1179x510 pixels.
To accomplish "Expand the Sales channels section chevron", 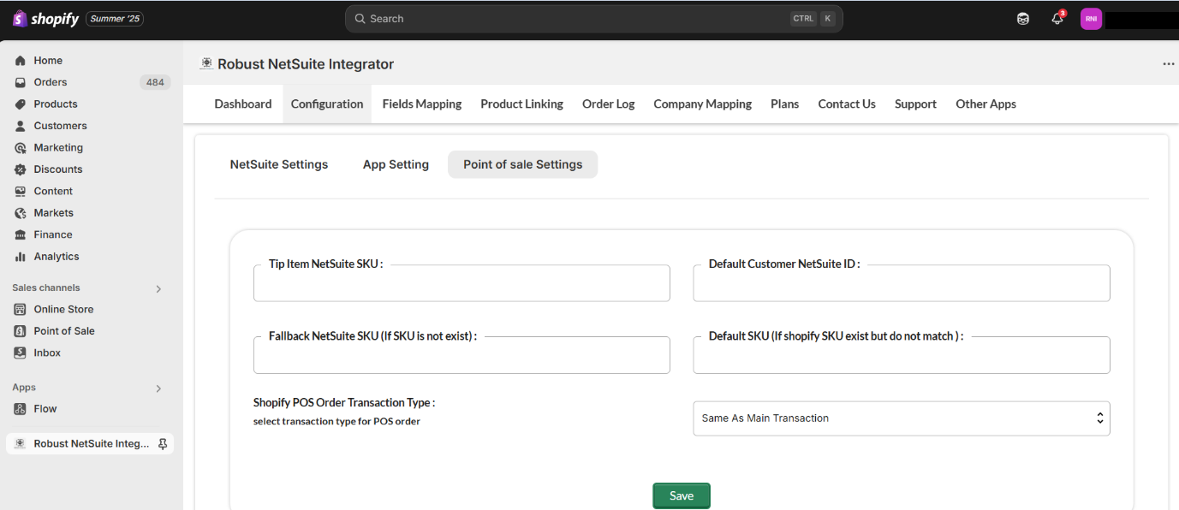I will 158,289.
